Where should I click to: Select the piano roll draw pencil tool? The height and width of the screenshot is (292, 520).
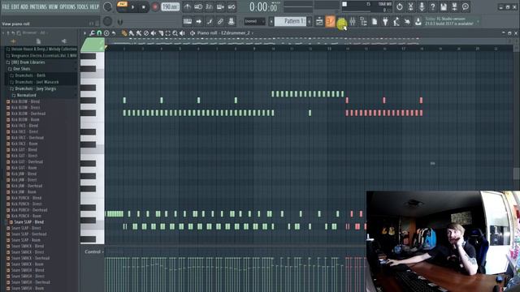124,33
